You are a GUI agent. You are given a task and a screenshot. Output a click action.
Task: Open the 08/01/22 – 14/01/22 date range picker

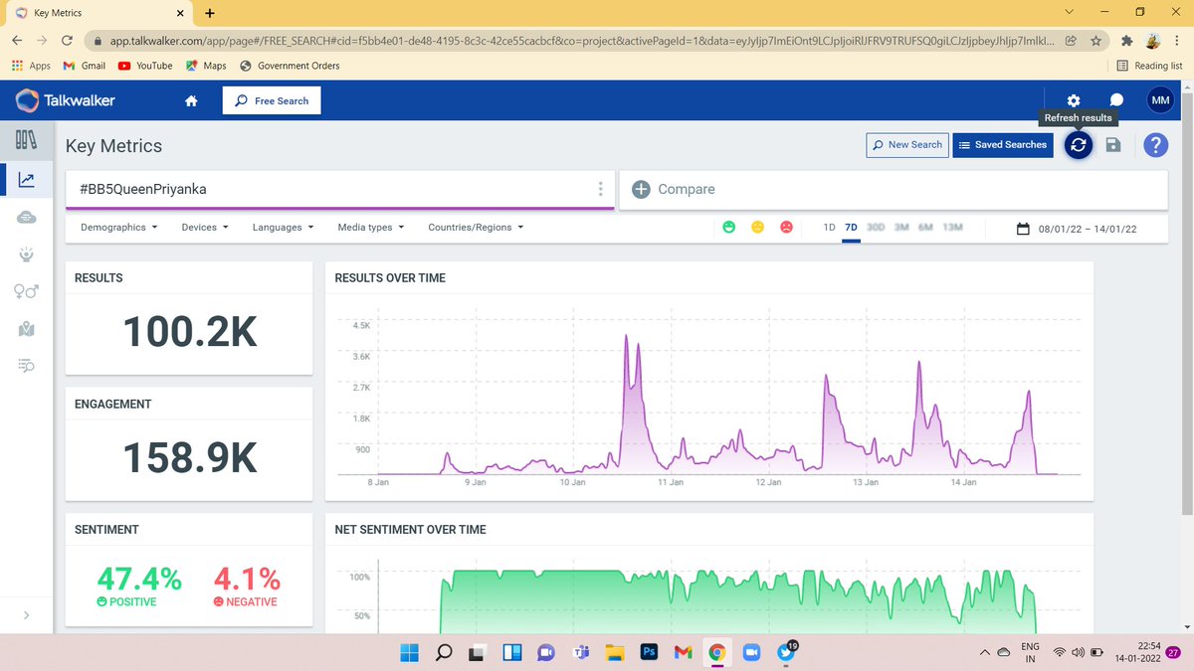[x=1077, y=229]
